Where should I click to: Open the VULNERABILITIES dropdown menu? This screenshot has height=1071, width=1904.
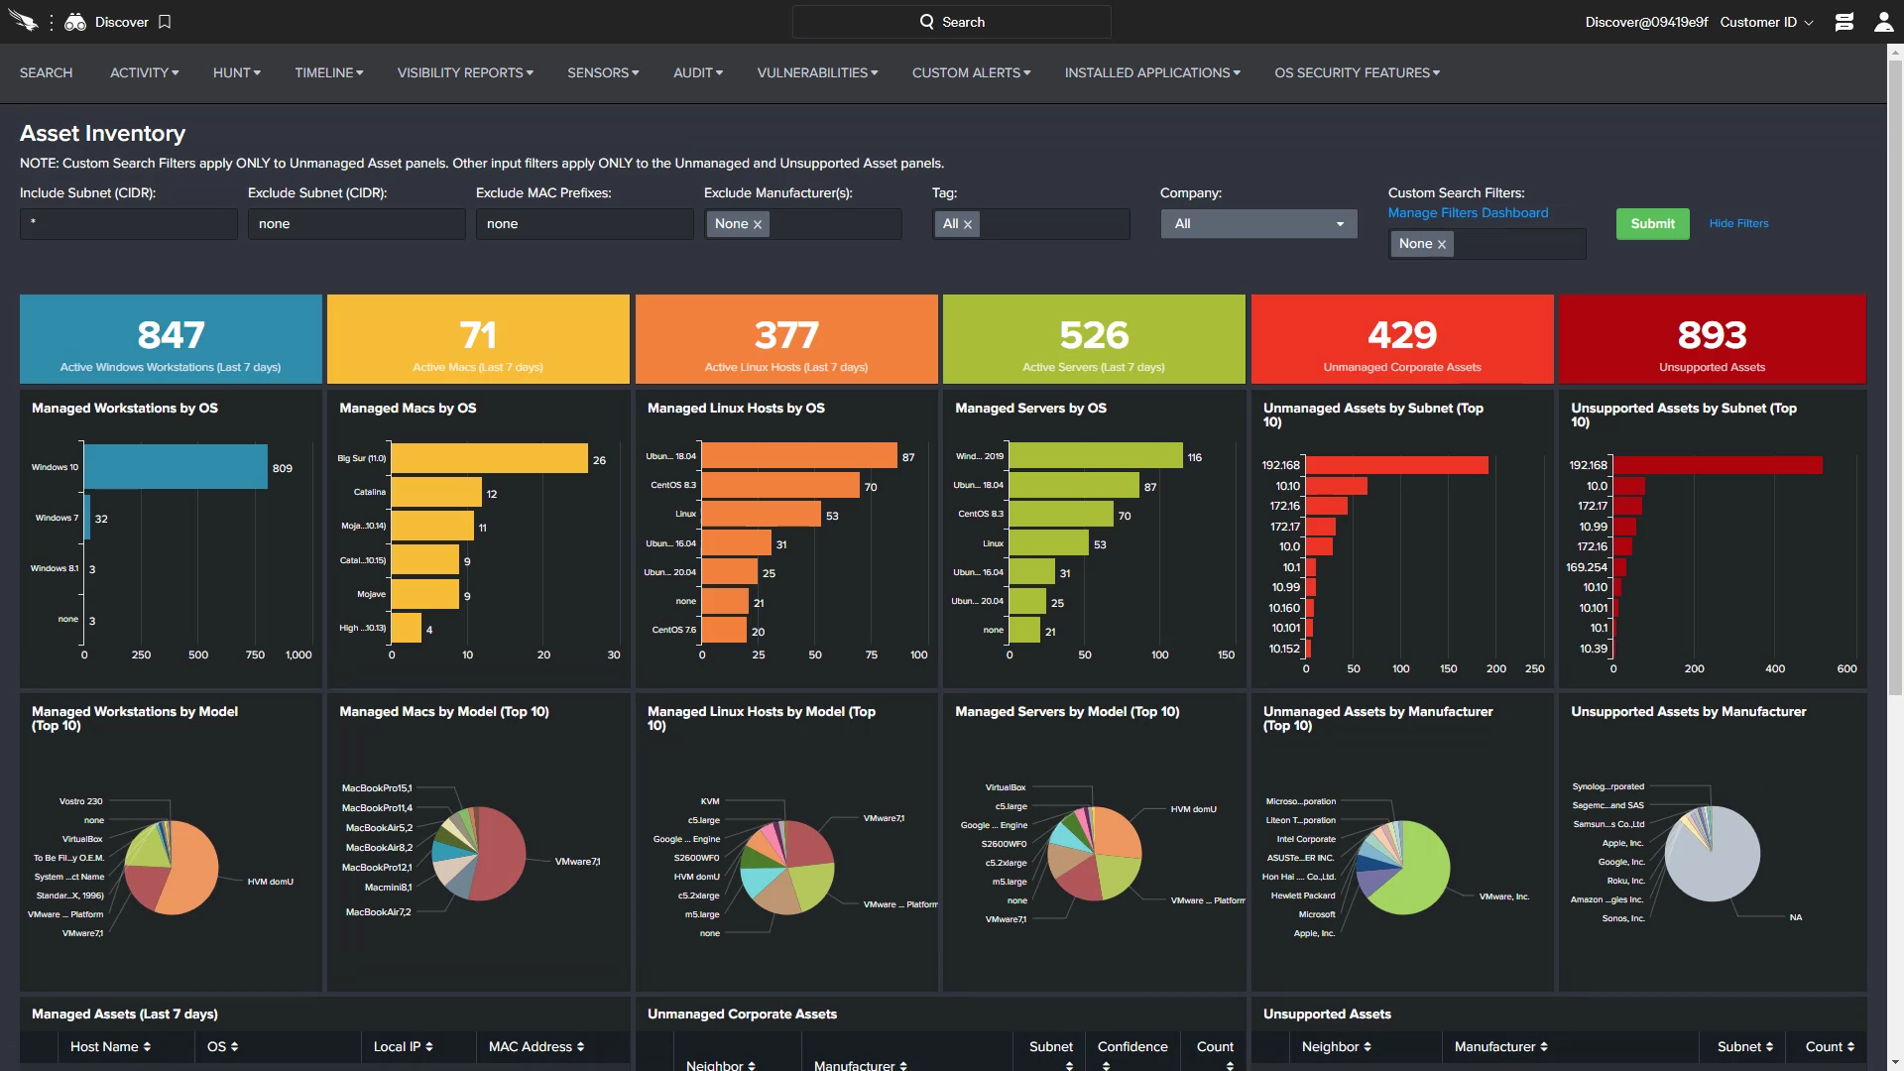click(816, 72)
